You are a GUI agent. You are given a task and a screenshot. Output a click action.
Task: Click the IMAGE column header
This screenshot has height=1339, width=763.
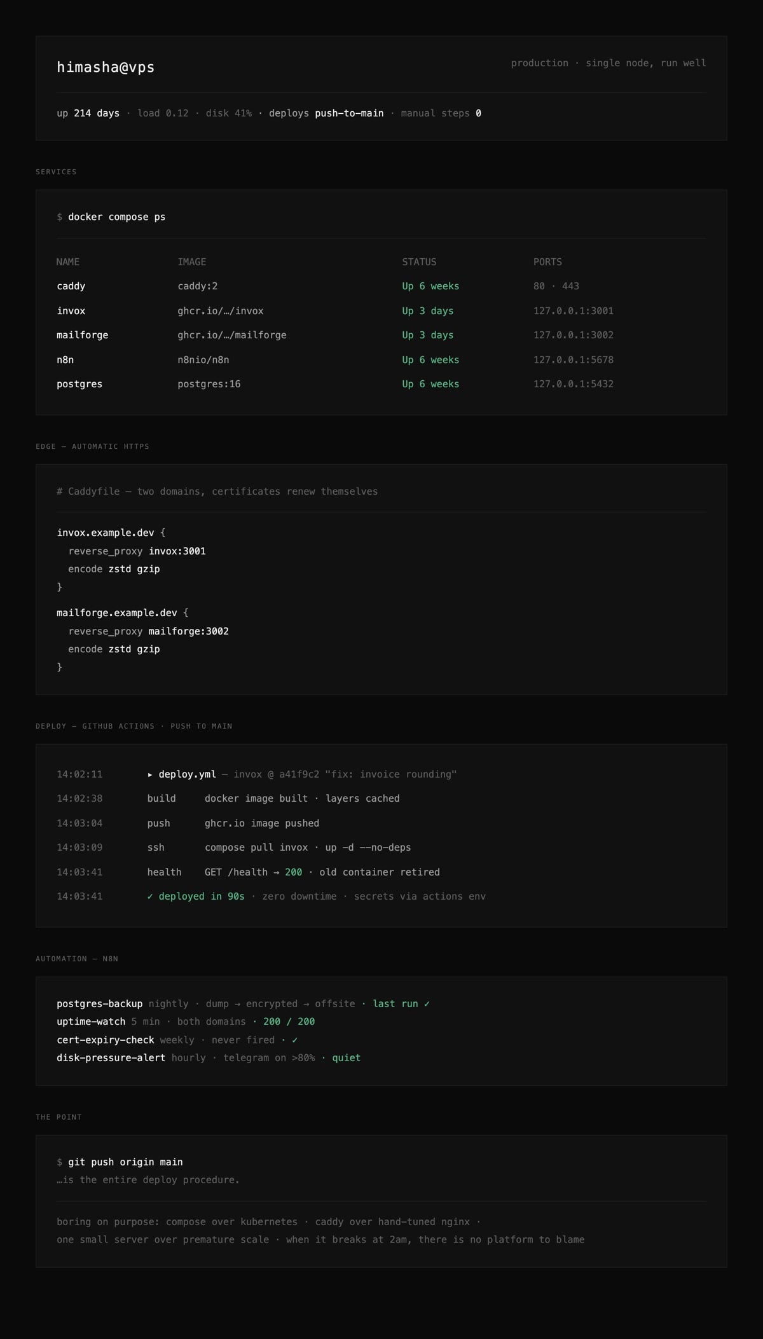[x=192, y=262]
